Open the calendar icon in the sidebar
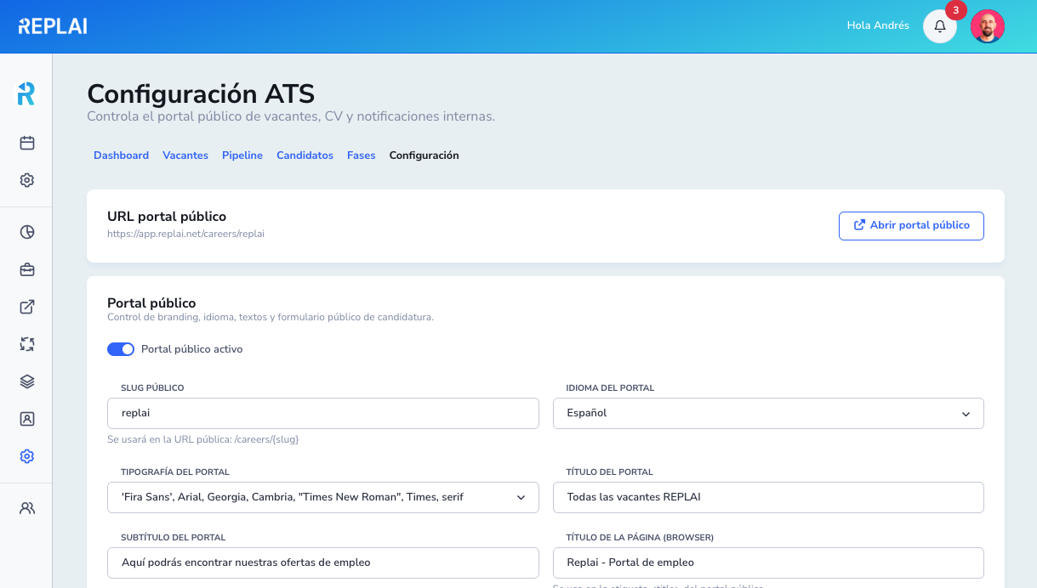This screenshot has width=1037, height=588. 26,144
